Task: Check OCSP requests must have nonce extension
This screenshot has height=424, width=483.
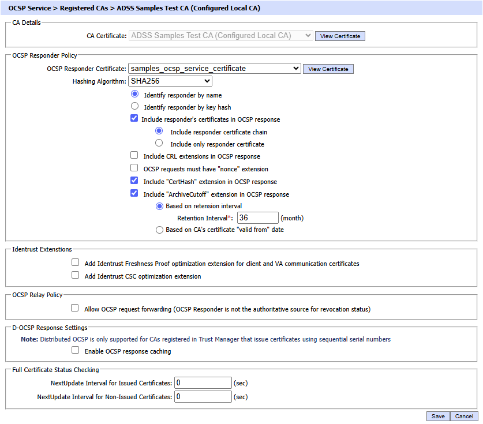Action: point(134,168)
